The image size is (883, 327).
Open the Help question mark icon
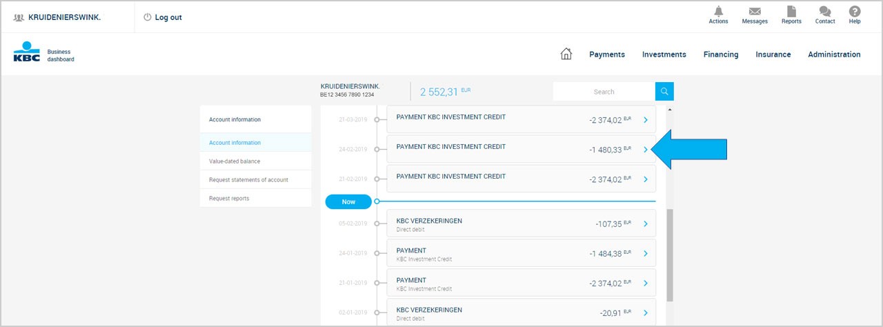point(855,12)
